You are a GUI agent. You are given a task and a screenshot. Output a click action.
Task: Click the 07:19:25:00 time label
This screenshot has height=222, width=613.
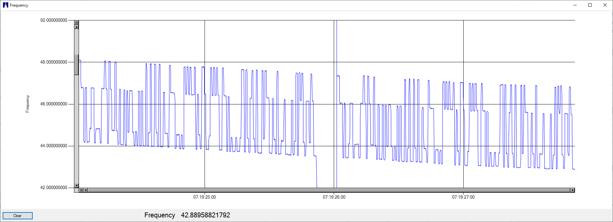205,197
